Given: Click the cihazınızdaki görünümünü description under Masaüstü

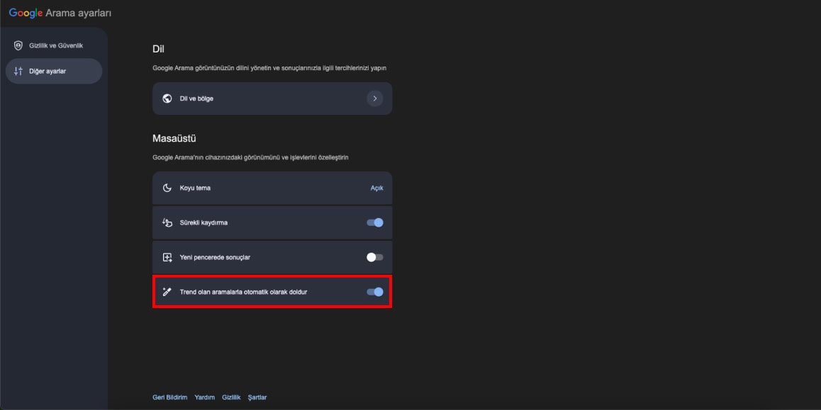Looking at the screenshot, I should pyautogui.click(x=250, y=157).
